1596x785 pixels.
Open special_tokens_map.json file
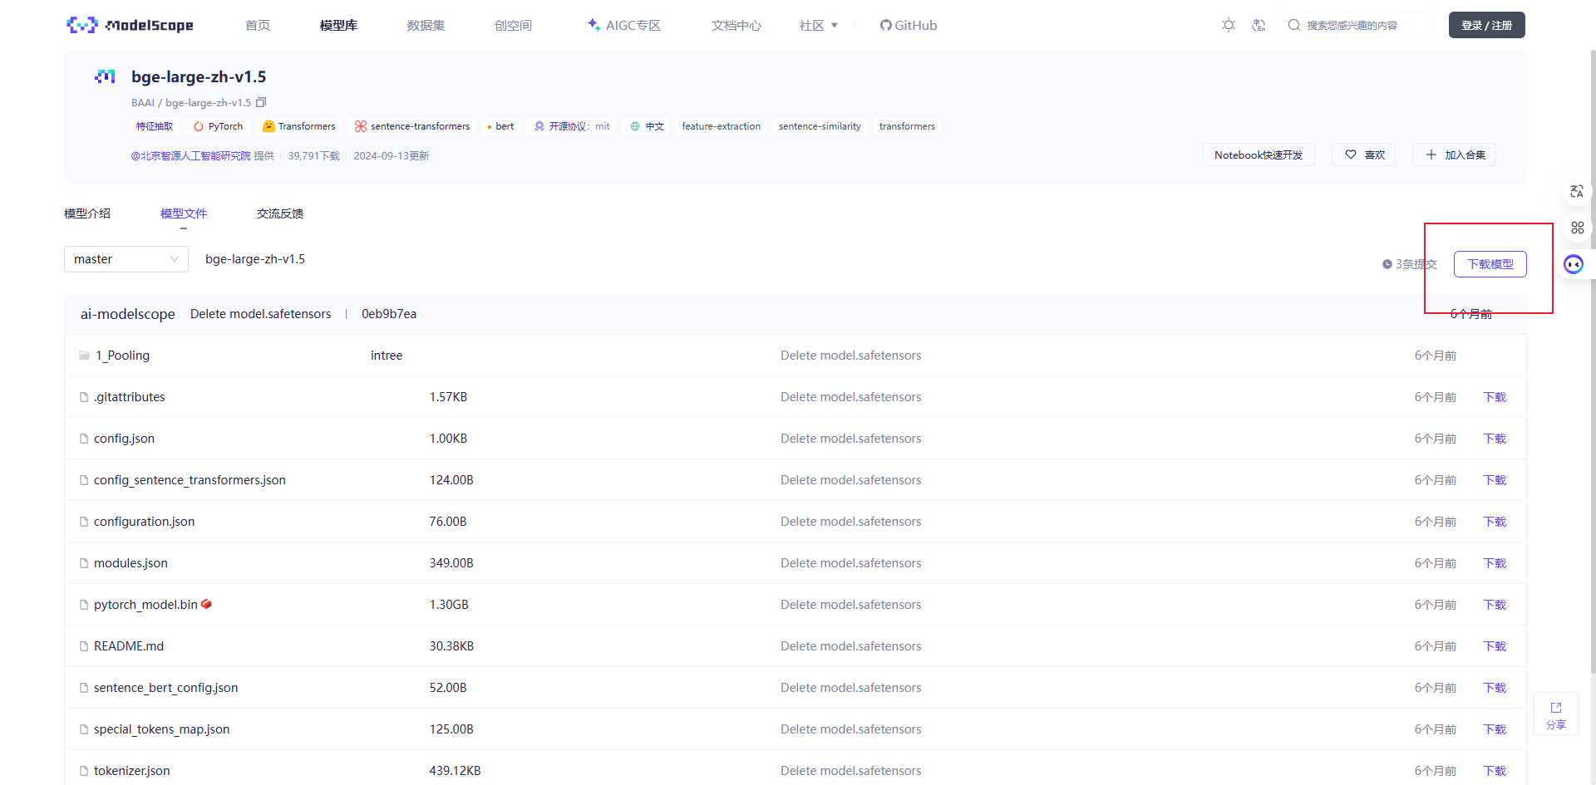(161, 729)
